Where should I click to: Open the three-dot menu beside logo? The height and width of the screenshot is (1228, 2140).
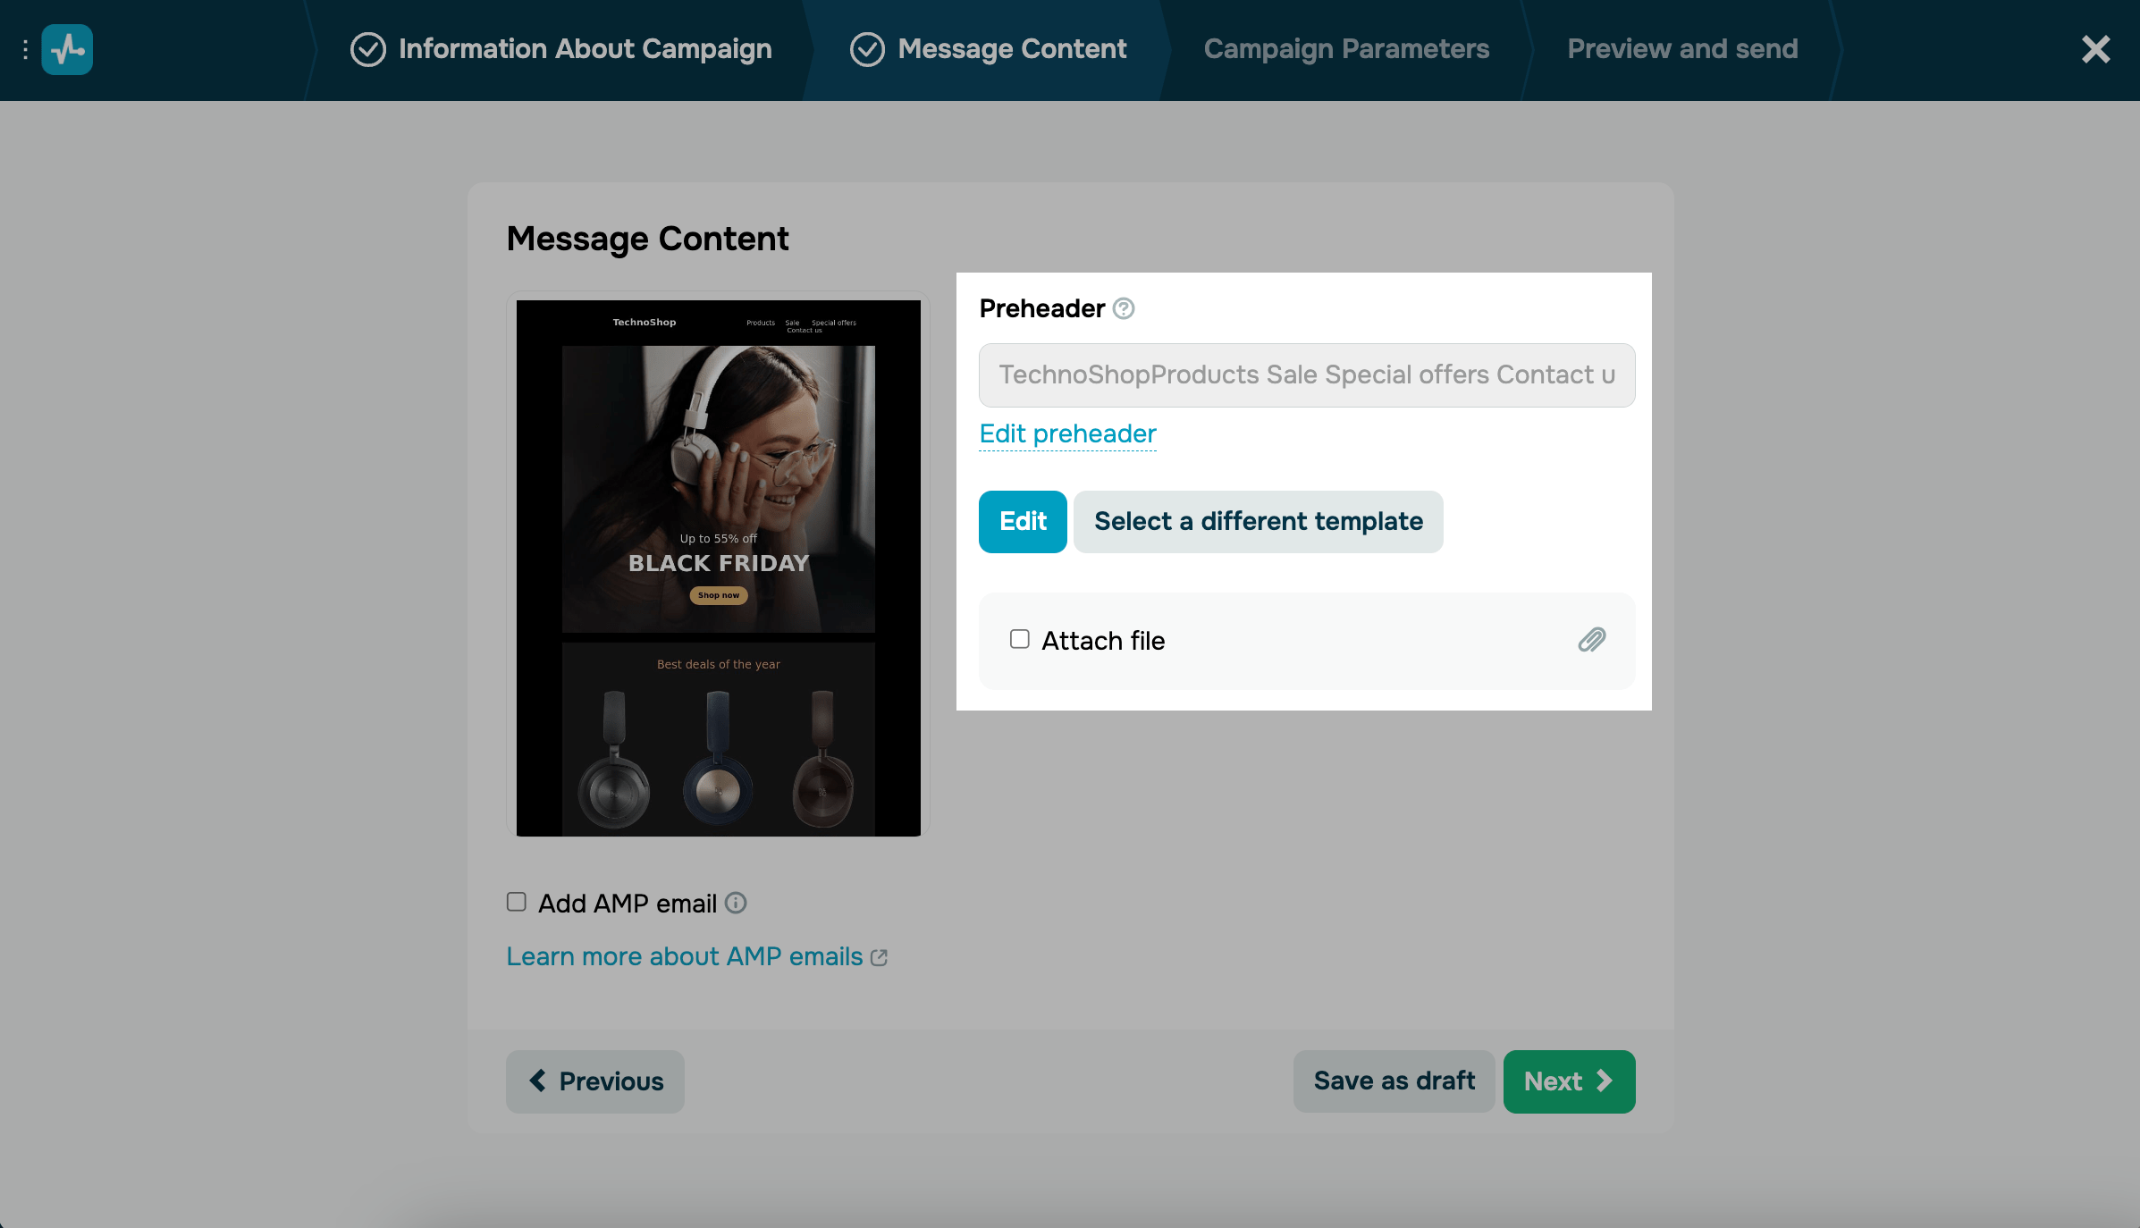(x=25, y=49)
